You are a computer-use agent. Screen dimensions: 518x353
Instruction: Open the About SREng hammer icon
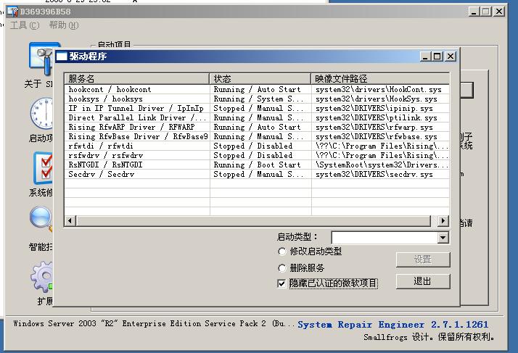41,59
